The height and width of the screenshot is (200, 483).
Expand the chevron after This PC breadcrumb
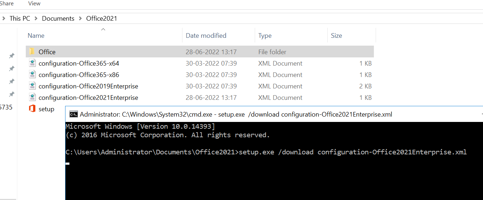click(x=36, y=19)
